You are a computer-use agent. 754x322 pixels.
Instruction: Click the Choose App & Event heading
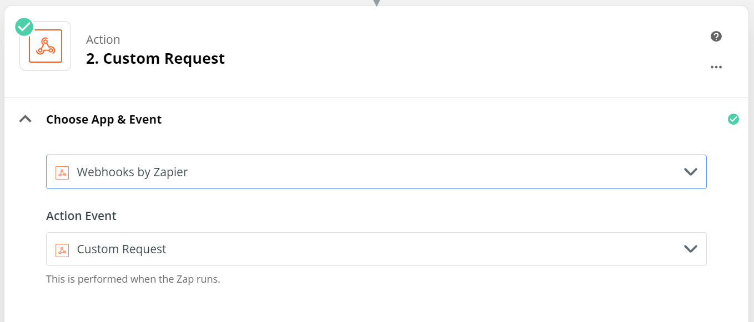104,120
